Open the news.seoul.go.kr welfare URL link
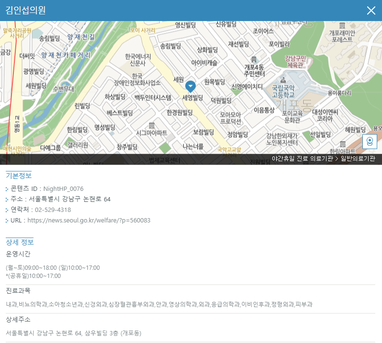Viewport: 382px width, 343px height. pyautogui.click(x=89, y=221)
